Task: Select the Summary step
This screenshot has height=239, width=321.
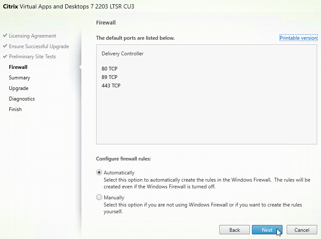Action: click(19, 78)
